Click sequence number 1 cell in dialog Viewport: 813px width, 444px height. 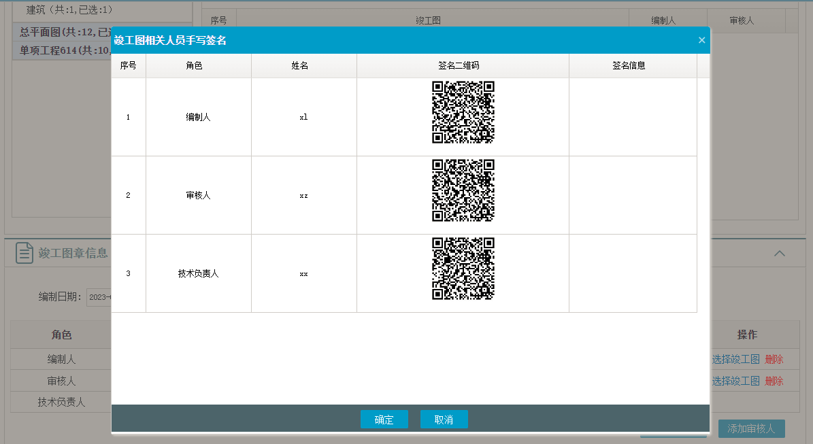coord(128,117)
